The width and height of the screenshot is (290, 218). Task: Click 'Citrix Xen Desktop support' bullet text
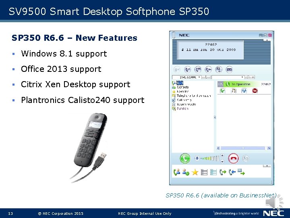[x=76, y=84]
